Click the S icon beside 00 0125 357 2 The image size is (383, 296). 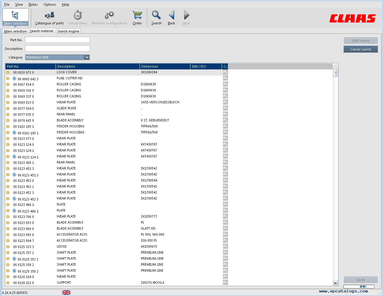pyautogui.click(x=14, y=259)
